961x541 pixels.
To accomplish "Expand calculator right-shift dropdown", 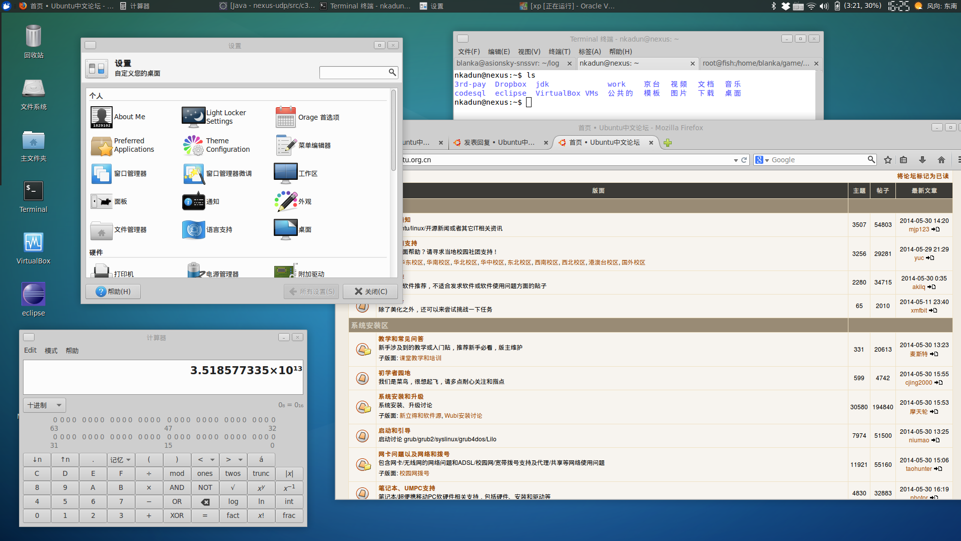I will coord(233,459).
